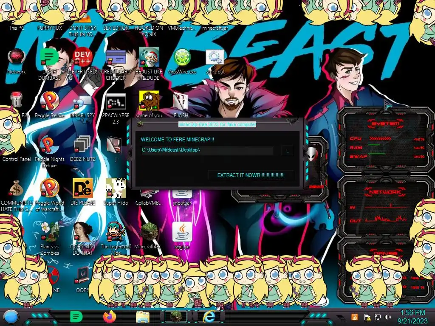The height and width of the screenshot is (326, 435).
Task: Click the EXTRACT IT NOWR button
Action: click(251, 175)
